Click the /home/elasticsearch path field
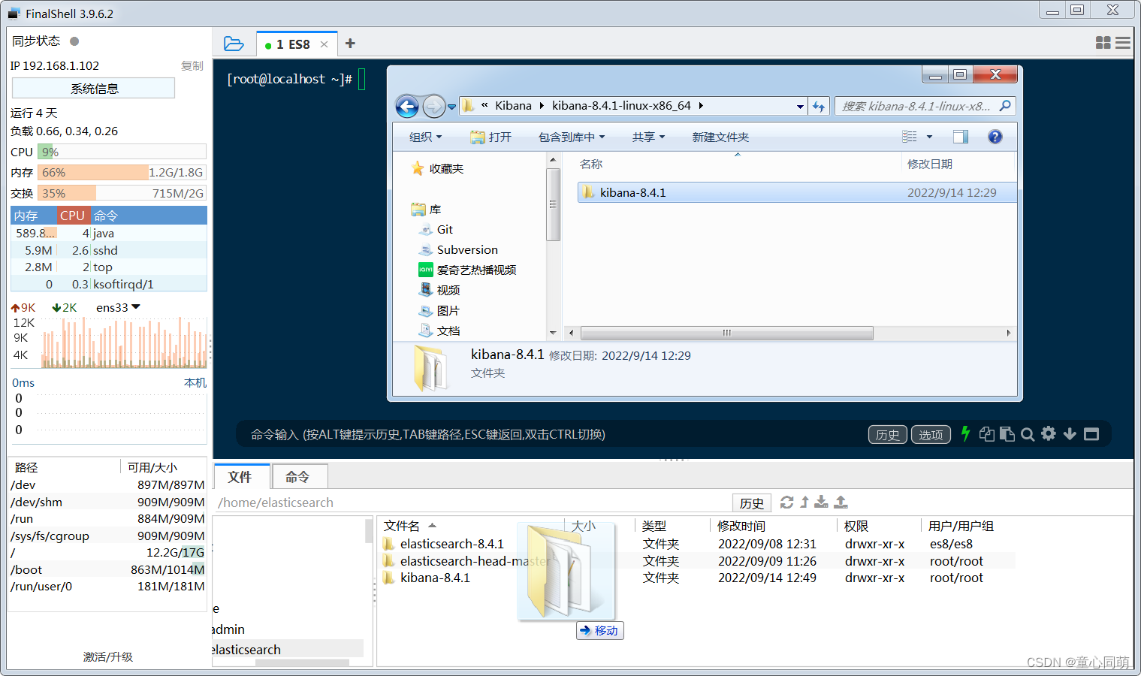Screen dimensions: 1141x676 (473, 502)
